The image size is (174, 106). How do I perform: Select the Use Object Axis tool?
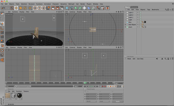click(2, 28)
